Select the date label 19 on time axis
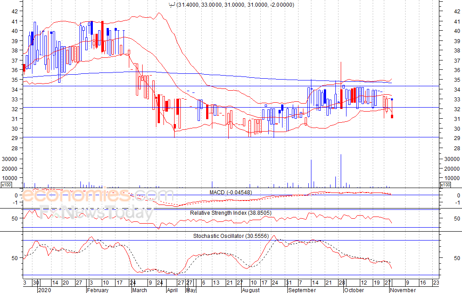462x293 pixels. click(x=377, y=283)
